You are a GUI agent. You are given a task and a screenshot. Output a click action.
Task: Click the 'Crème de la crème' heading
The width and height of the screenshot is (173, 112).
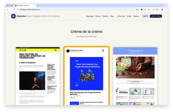[x=86, y=32]
